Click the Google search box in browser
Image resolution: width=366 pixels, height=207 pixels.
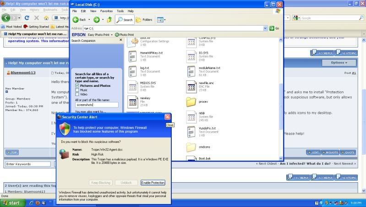point(330,18)
